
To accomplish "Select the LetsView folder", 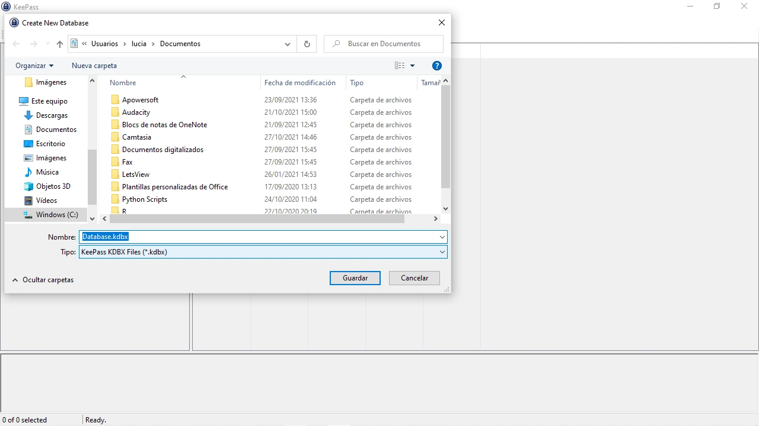I will pyautogui.click(x=136, y=175).
